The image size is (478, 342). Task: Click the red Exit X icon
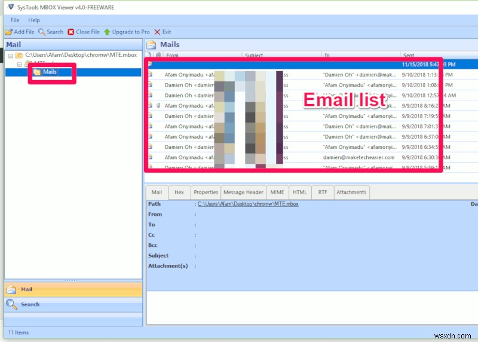[157, 32]
